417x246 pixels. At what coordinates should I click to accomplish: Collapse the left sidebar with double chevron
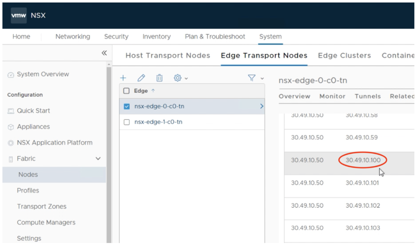click(104, 53)
